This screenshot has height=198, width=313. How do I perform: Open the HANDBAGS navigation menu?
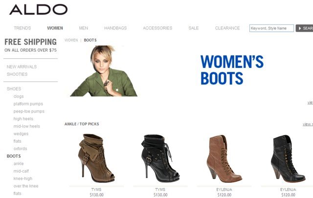[115, 28]
